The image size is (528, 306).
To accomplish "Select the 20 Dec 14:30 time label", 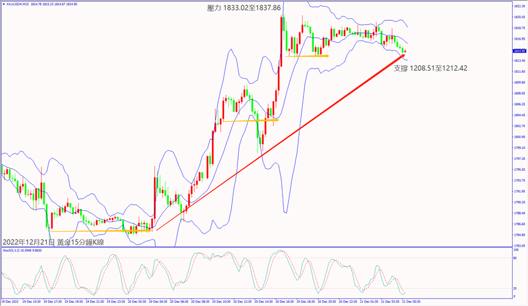I will (x=264, y=302).
